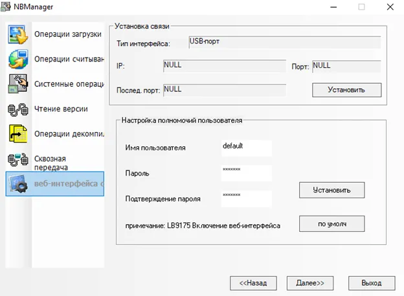Open the Операции декомпиляции icon

click(17, 133)
